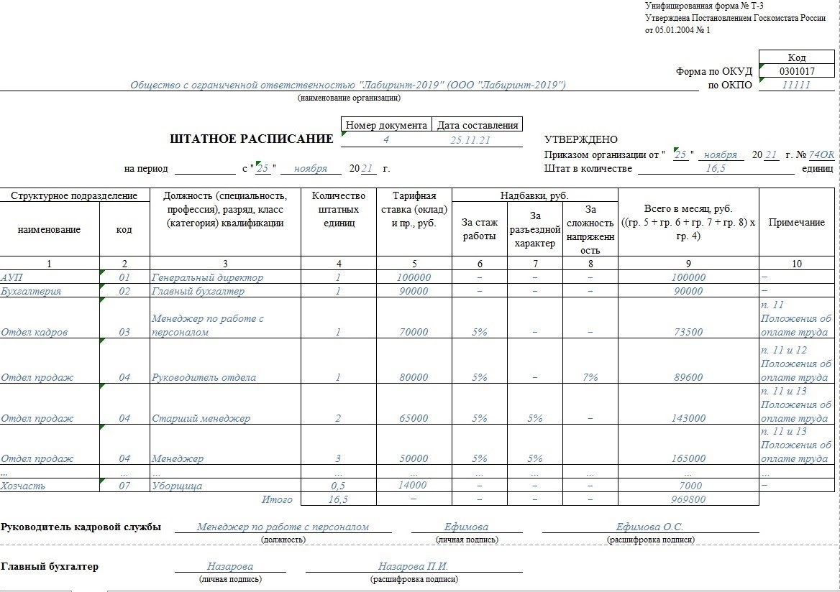Click the Итого staff units cell 16,5
The image size is (840, 592).
[339, 499]
